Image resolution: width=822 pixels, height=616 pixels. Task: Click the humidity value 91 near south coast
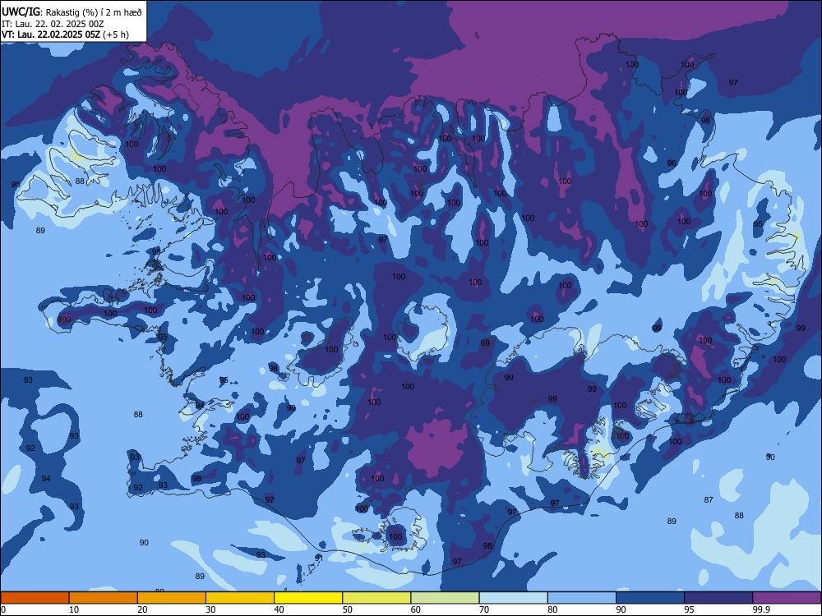319,558
